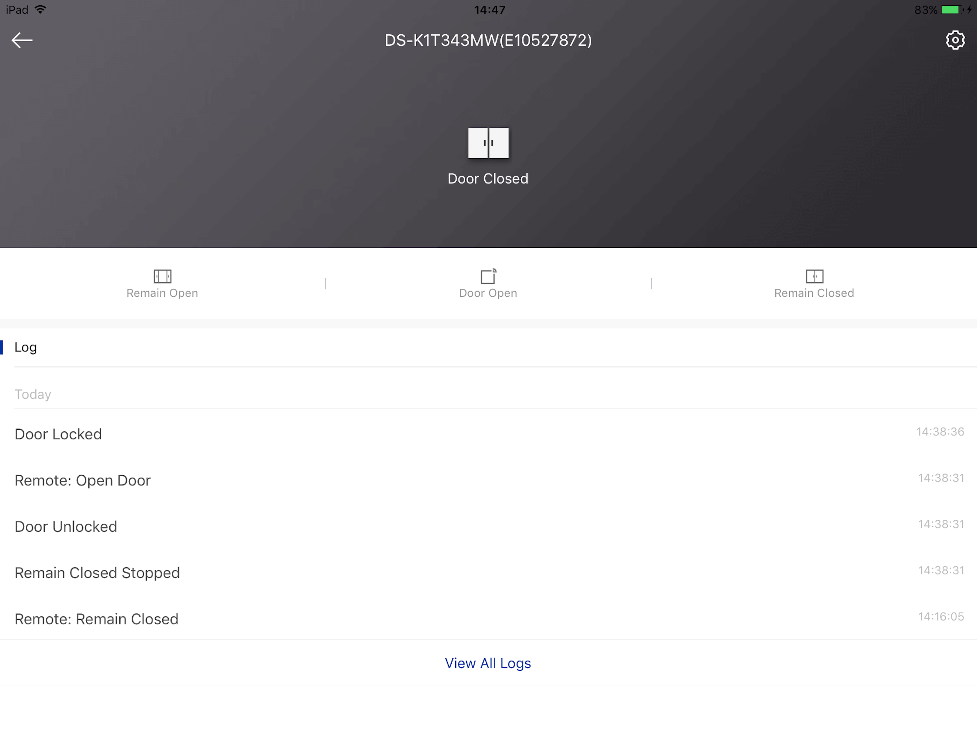Select the Door Locked log entry
The height and width of the screenshot is (732, 977).
(x=58, y=434)
